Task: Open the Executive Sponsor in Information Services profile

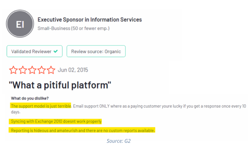Action: [x=90, y=19]
